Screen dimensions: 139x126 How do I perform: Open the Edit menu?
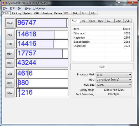pyautogui.click(x=12, y=8)
